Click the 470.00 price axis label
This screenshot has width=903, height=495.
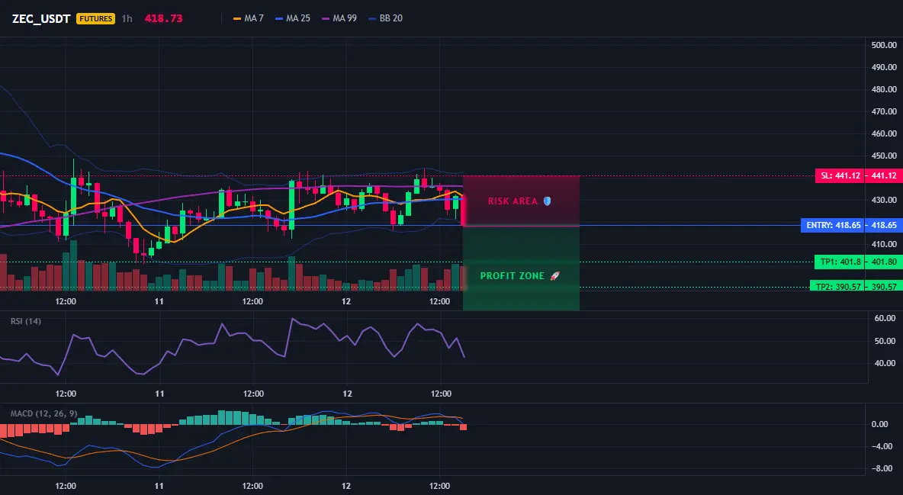pos(884,111)
